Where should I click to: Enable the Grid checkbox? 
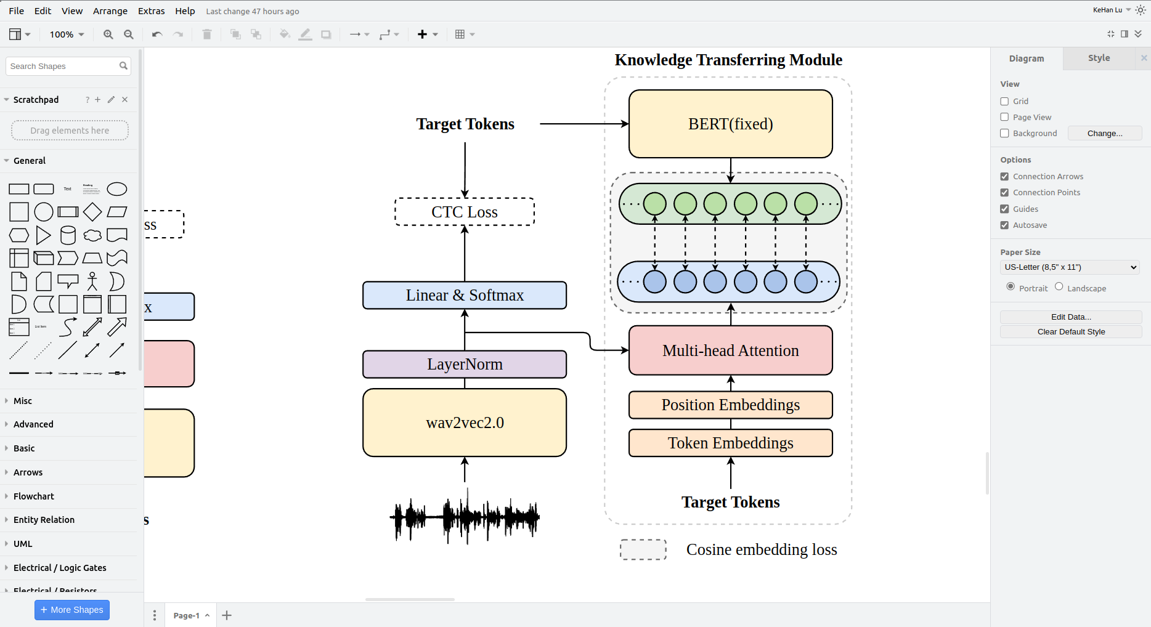tap(1004, 101)
